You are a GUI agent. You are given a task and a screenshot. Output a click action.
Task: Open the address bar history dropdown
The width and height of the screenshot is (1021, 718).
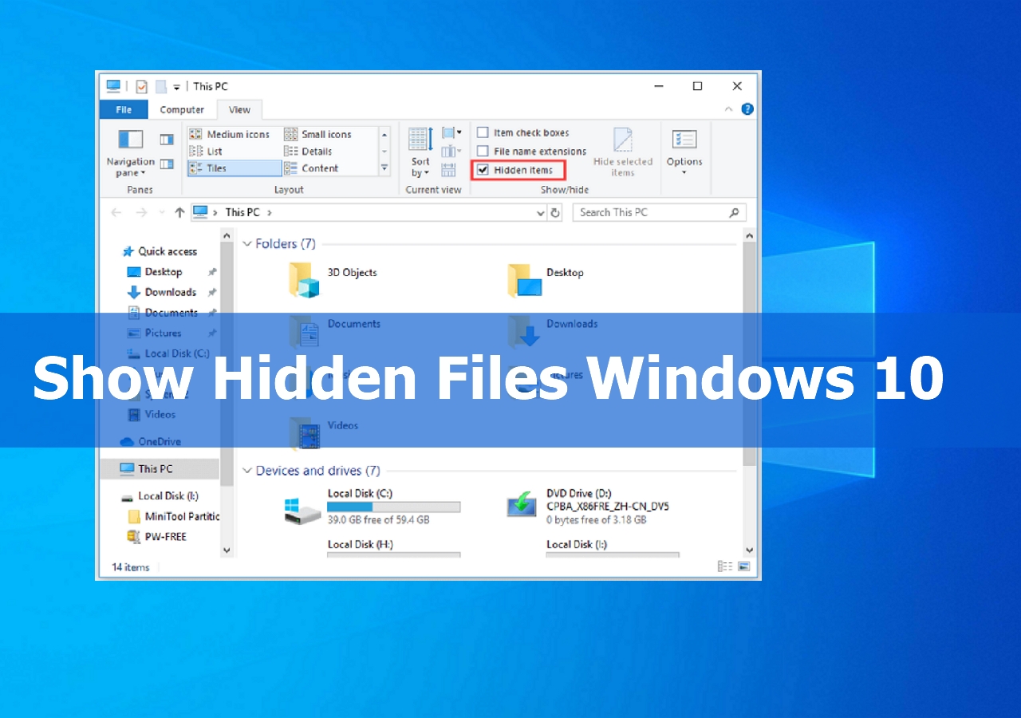click(541, 213)
